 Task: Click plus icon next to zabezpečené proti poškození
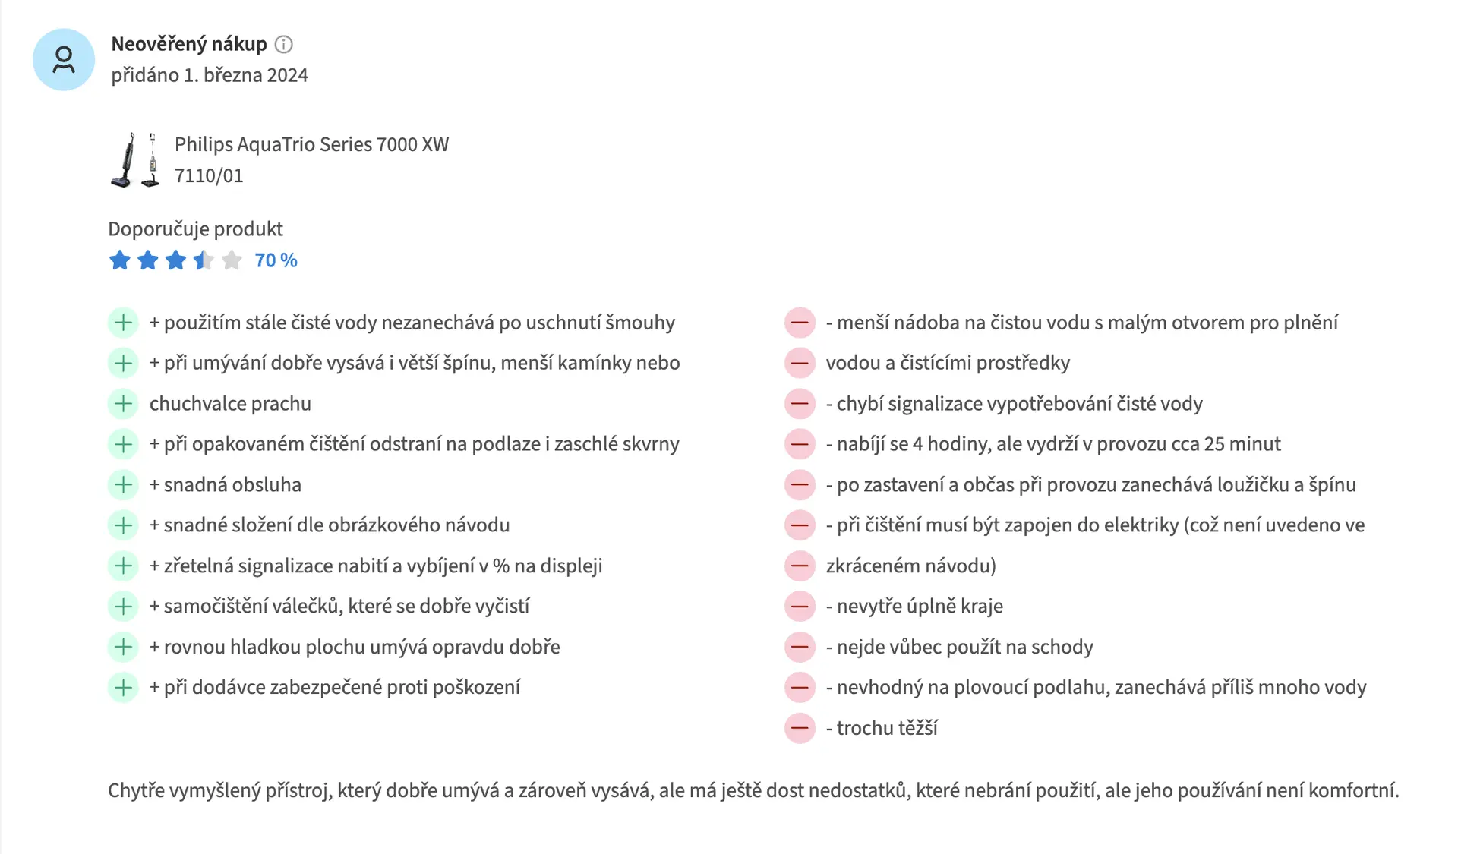tap(123, 687)
